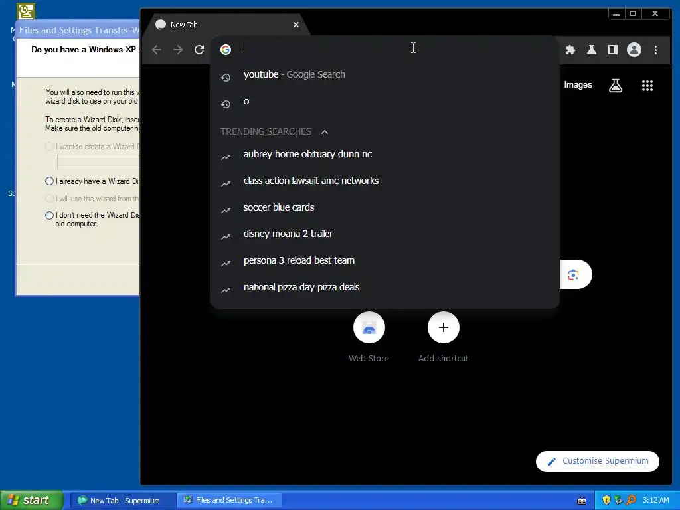Viewport: 680px width, 510px height.
Task: Click the Files and Settings Transfer Wizard title bar
Action: tap(78, 30)
